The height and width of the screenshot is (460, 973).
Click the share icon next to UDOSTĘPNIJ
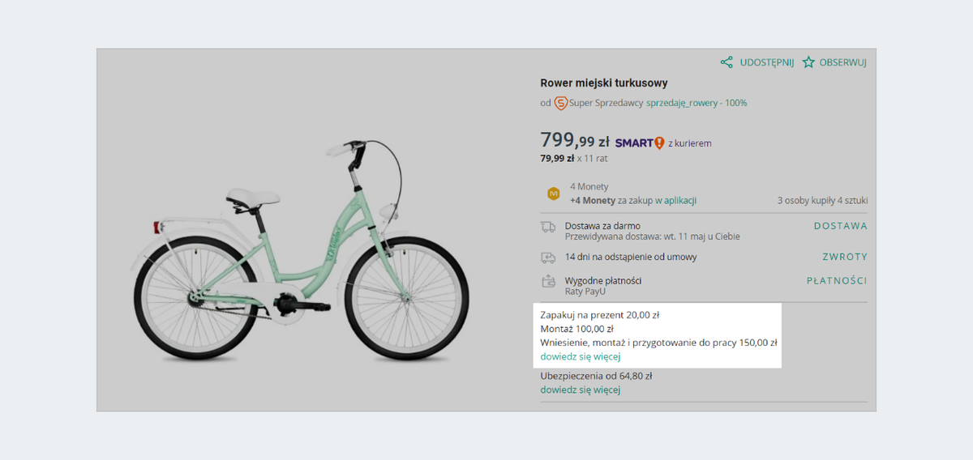[727, 62]
